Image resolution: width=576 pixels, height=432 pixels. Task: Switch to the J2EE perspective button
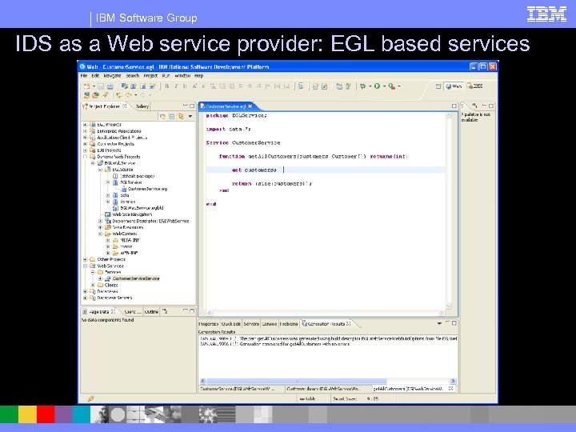(475, 86)
